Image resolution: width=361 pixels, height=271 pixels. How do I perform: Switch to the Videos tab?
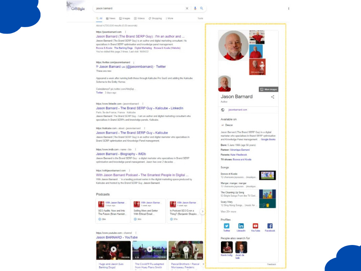(139, 18)
